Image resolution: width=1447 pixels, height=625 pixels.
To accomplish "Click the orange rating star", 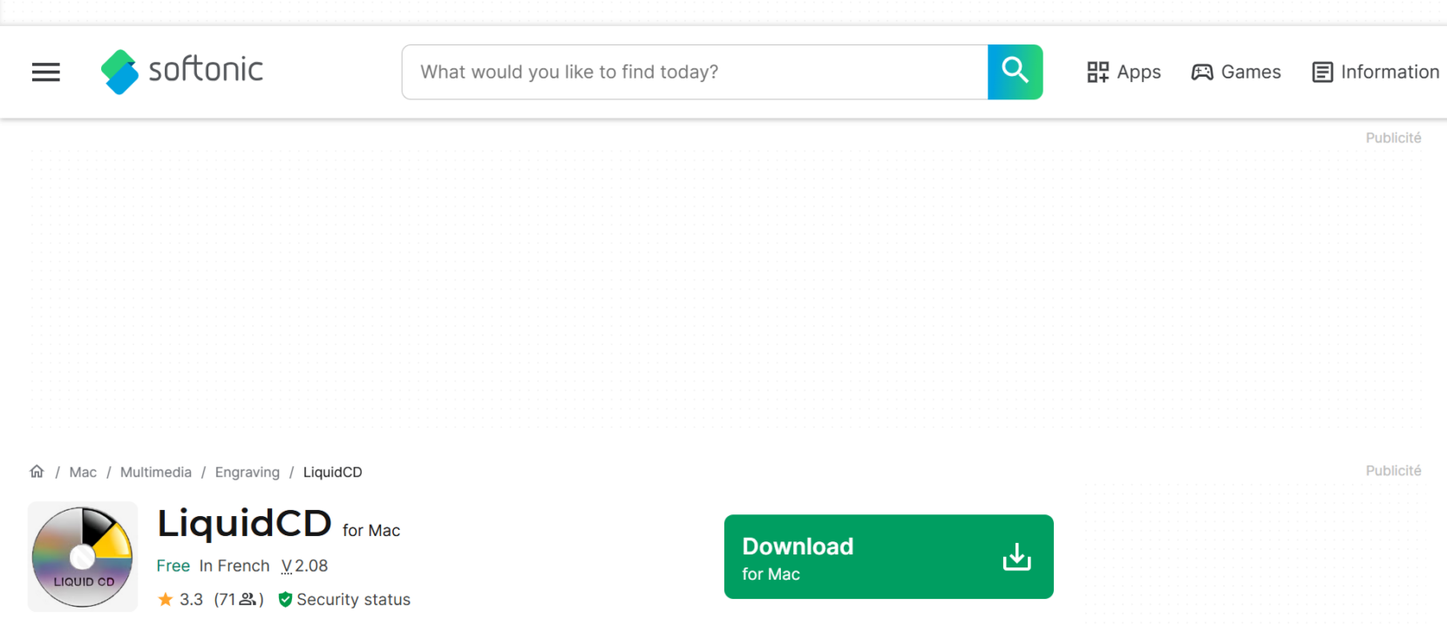I will tap(166, 599).
